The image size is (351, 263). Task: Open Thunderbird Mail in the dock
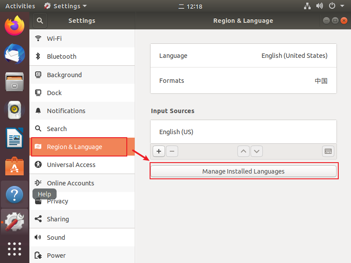pyautogui.click(x=14, y=54)
